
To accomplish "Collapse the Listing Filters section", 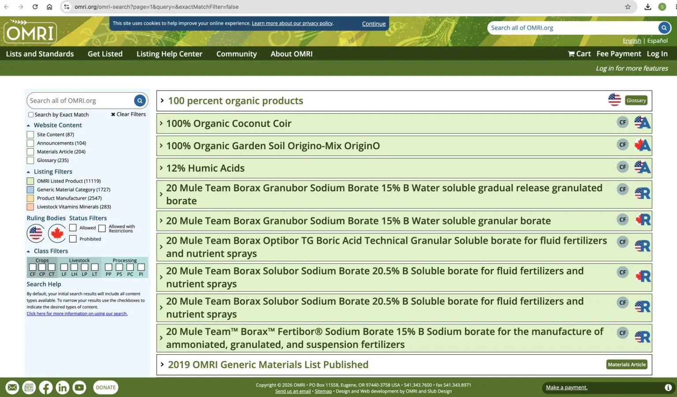I will pos(29,172).
